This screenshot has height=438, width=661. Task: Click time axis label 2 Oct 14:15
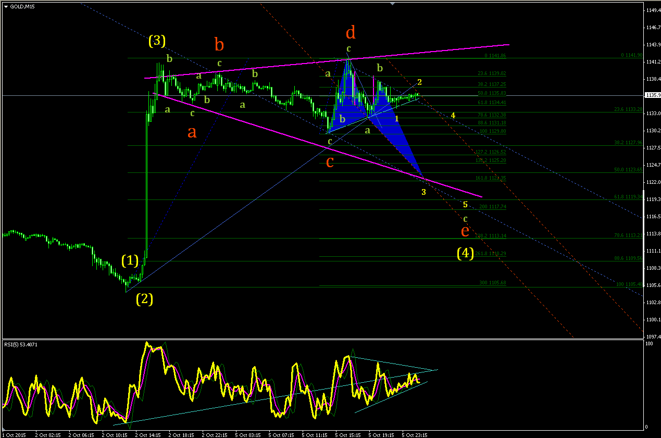tap(148, 434)
